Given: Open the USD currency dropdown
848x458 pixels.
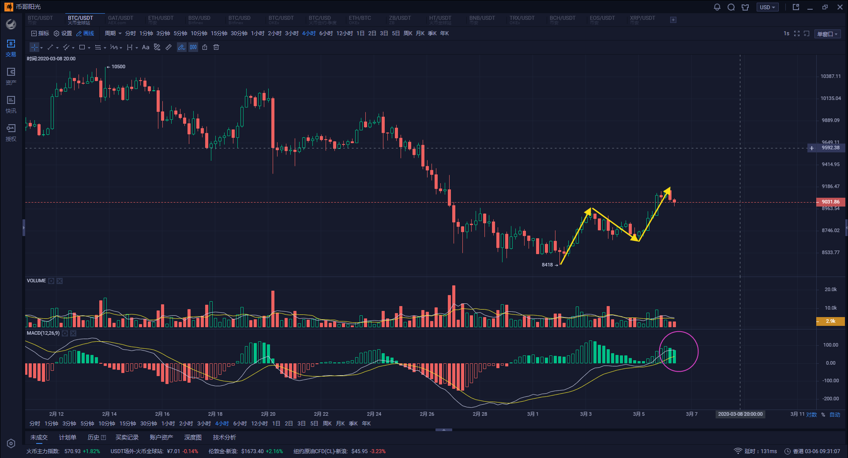Looking at the screenshot, I should click(x=768, y=7).
